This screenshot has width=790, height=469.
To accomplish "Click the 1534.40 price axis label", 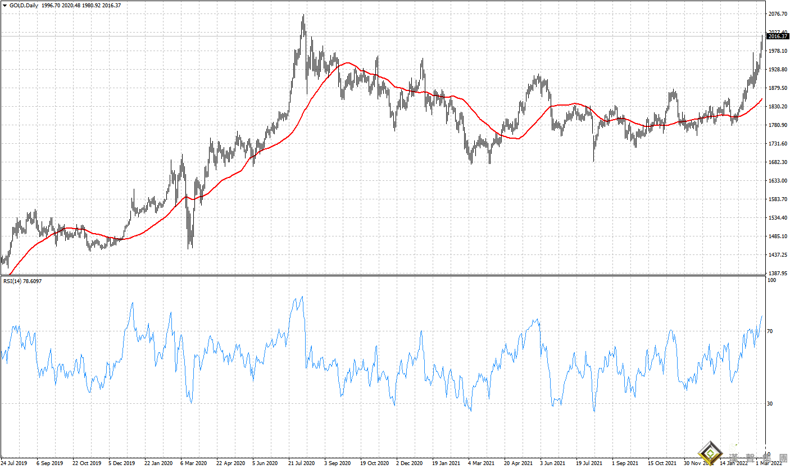I will (x=777, y=218).
